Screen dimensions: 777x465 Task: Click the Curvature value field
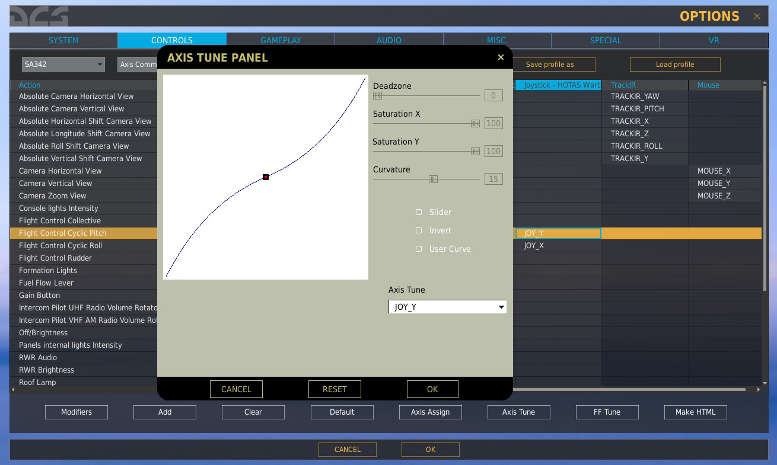tap(493, 179)
